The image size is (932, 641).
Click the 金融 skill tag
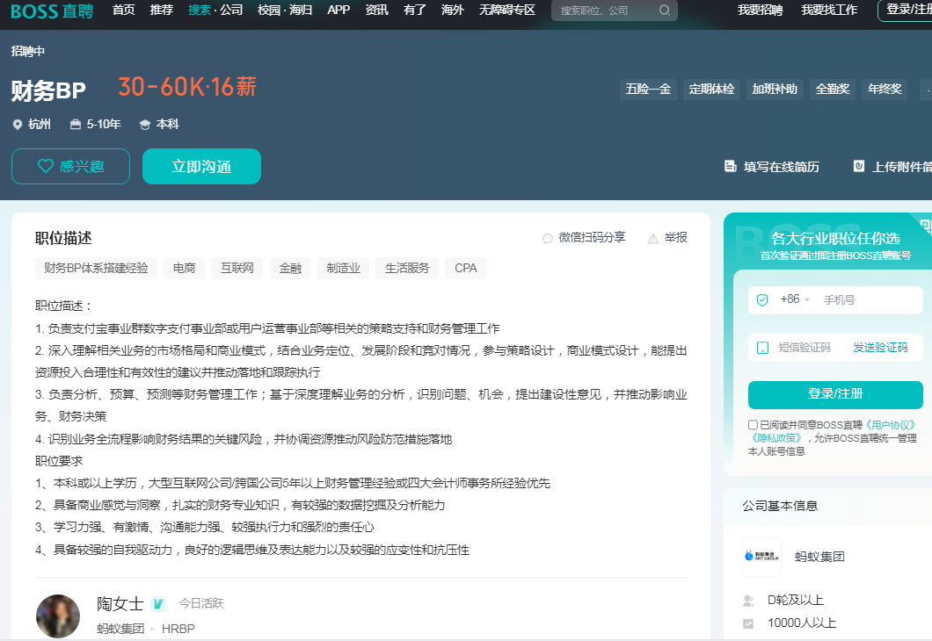[x=290, y=269]
